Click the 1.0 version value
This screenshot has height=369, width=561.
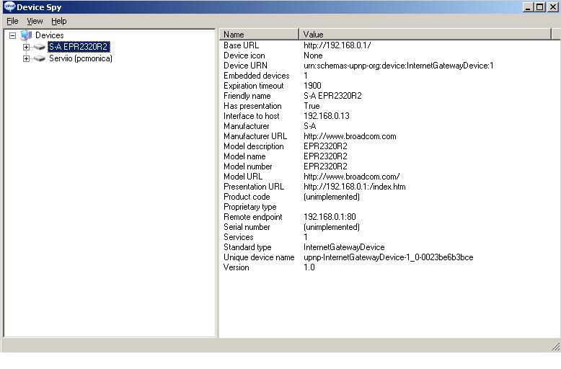pos(309,267)
